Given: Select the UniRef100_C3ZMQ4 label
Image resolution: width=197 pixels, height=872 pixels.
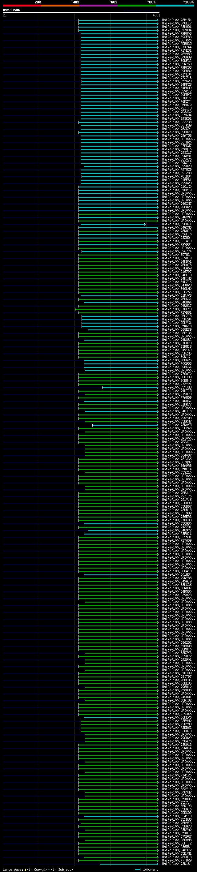Looking at the screenshot, I should point(177,238).
